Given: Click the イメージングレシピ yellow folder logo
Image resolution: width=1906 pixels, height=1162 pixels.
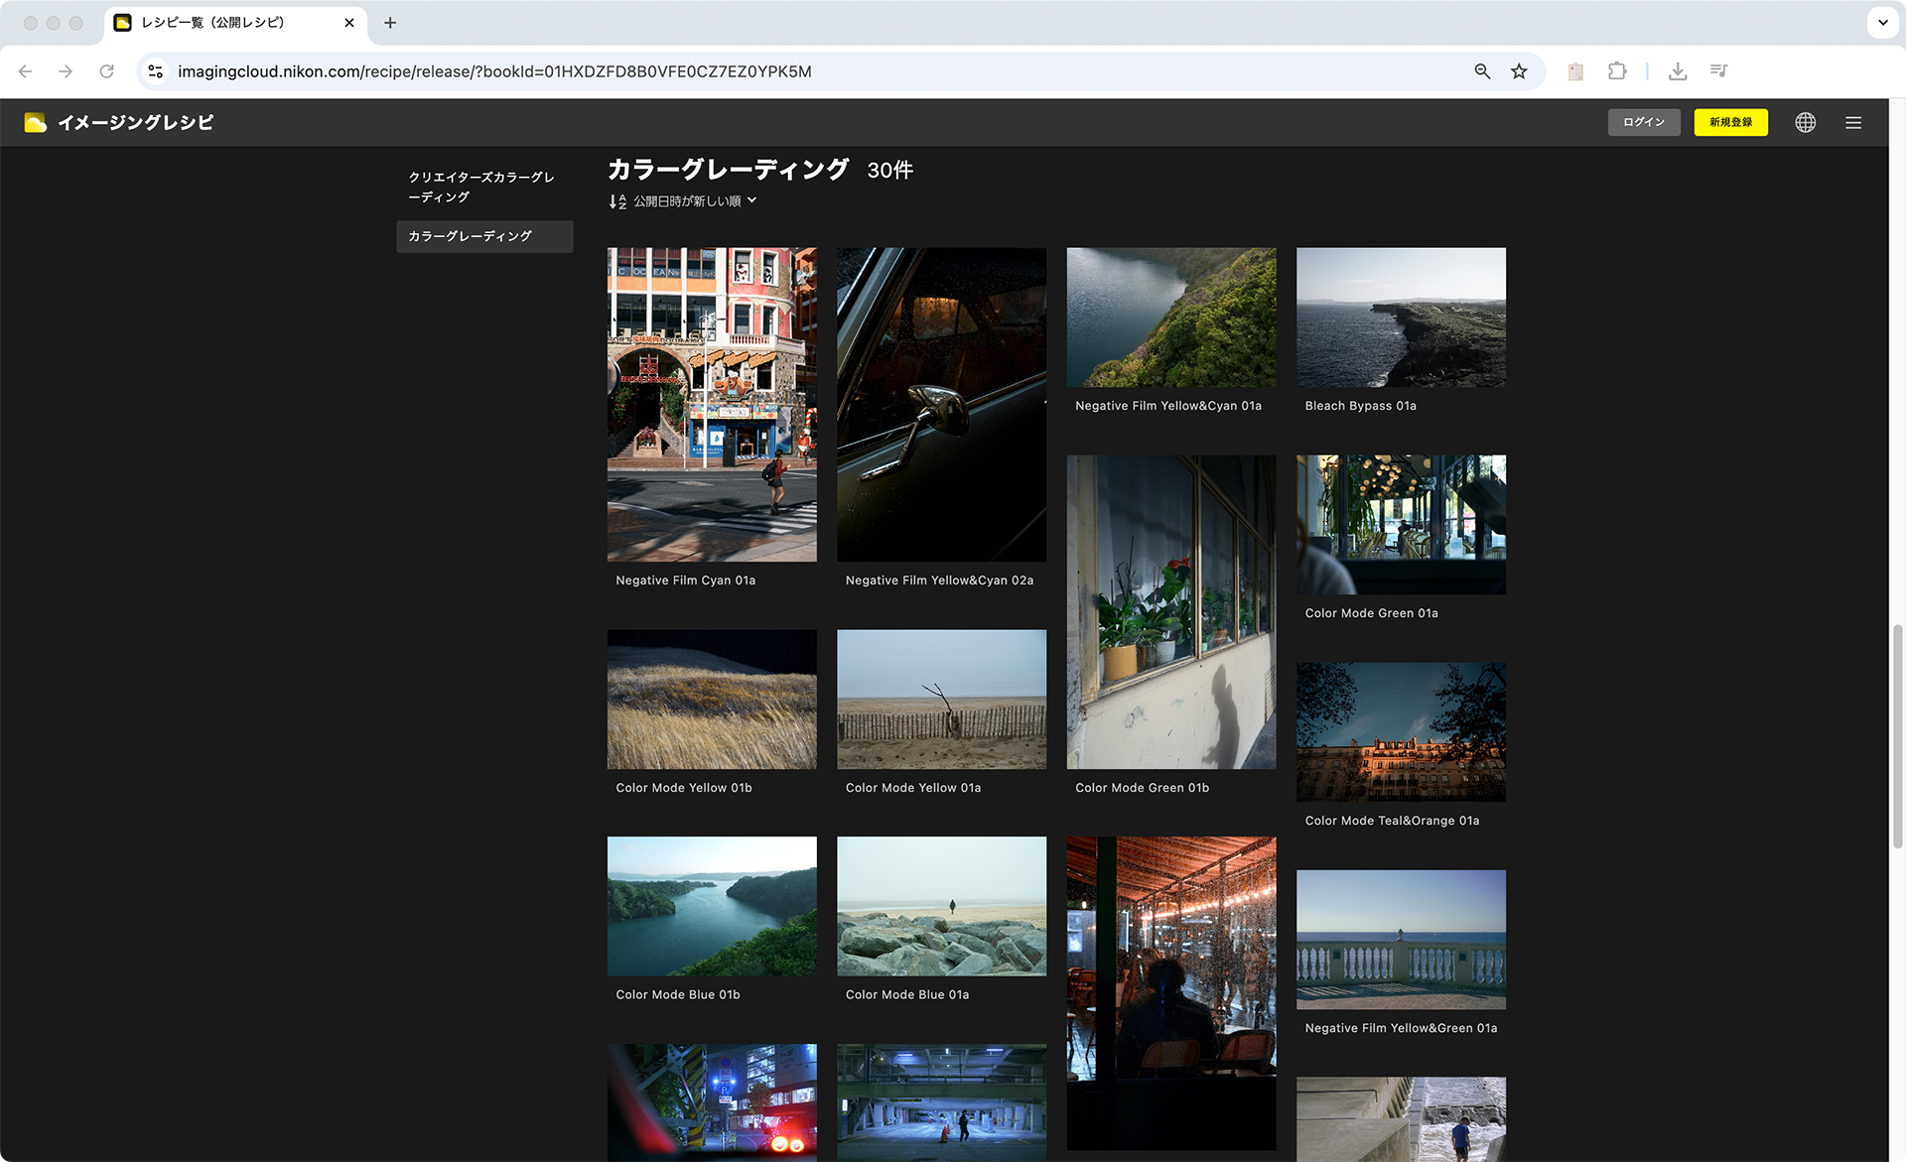Looking at the screenshot, I should coord(36,122).
